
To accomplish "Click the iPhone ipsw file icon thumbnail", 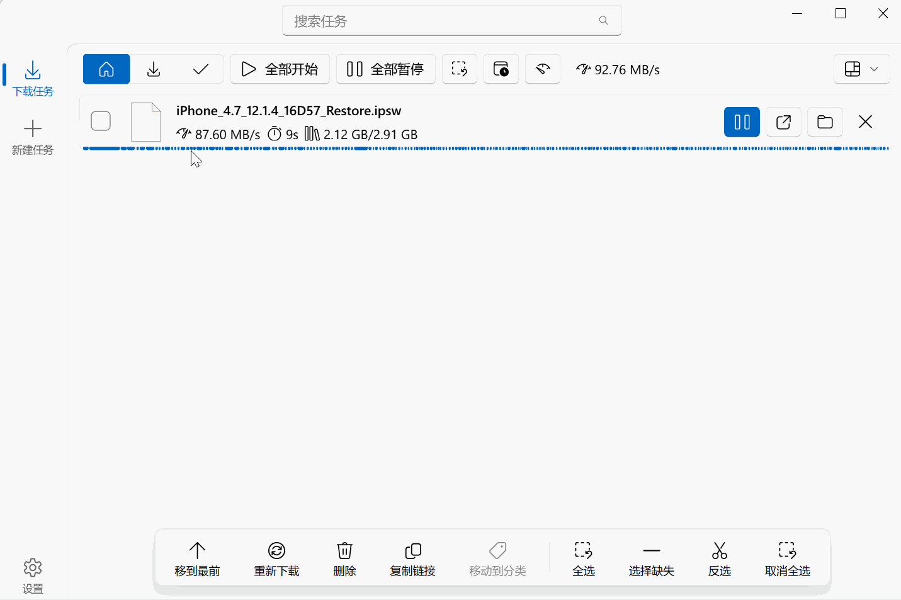I will (146, 122).
